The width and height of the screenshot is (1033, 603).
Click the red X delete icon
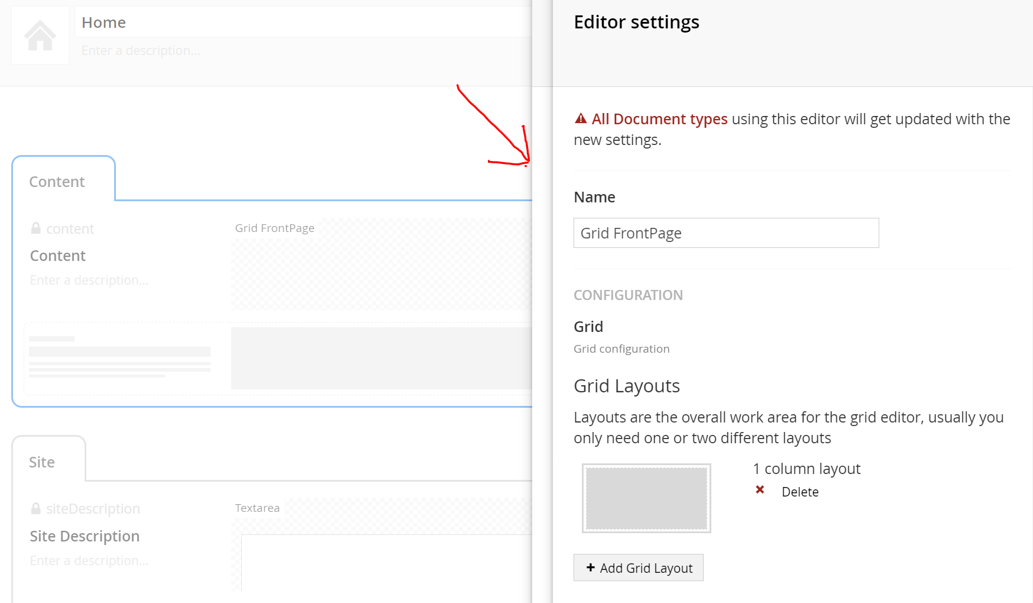click(x=760, y=490)
